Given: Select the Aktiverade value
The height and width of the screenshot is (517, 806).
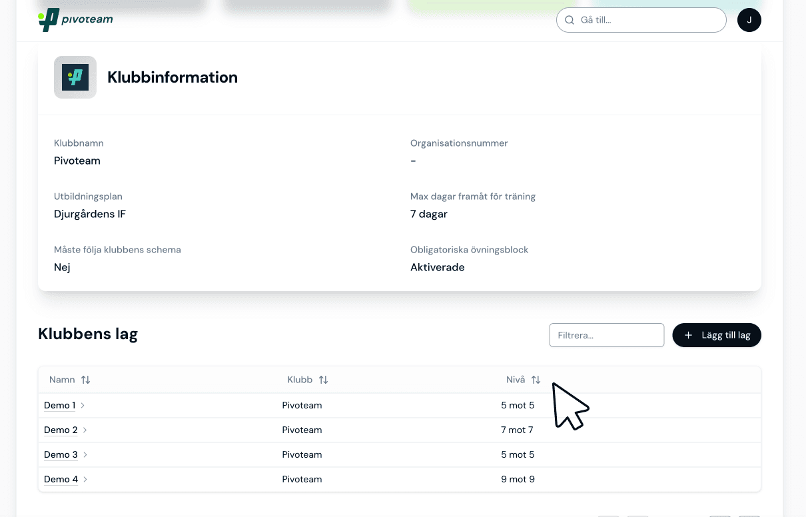Looking at the screenshot, I should coord(438,267).
